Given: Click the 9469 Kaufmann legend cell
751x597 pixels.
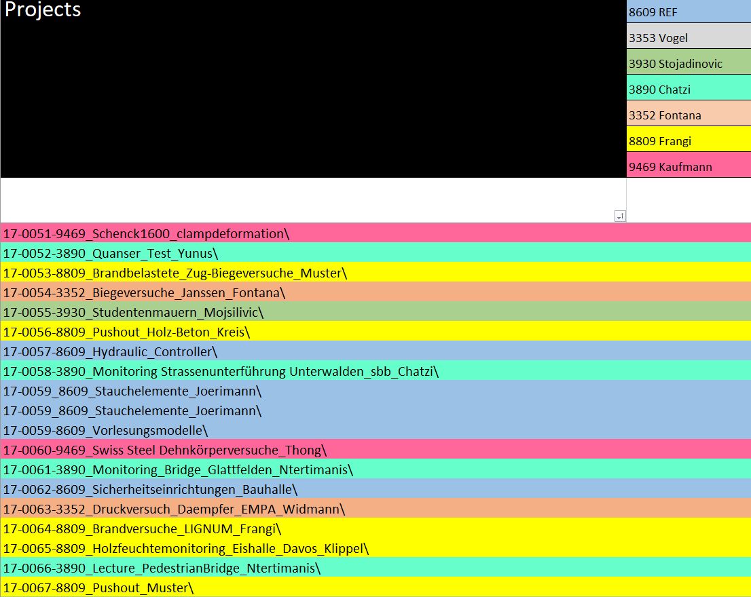Looking at the screenshot, I should coord(689,165).
